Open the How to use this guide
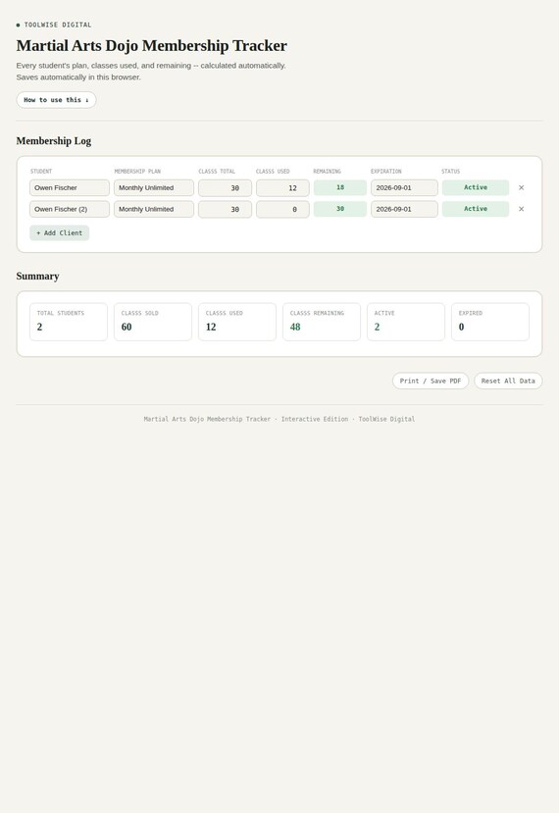The height and width of the screenshot is (813, 559). [56, 100]
